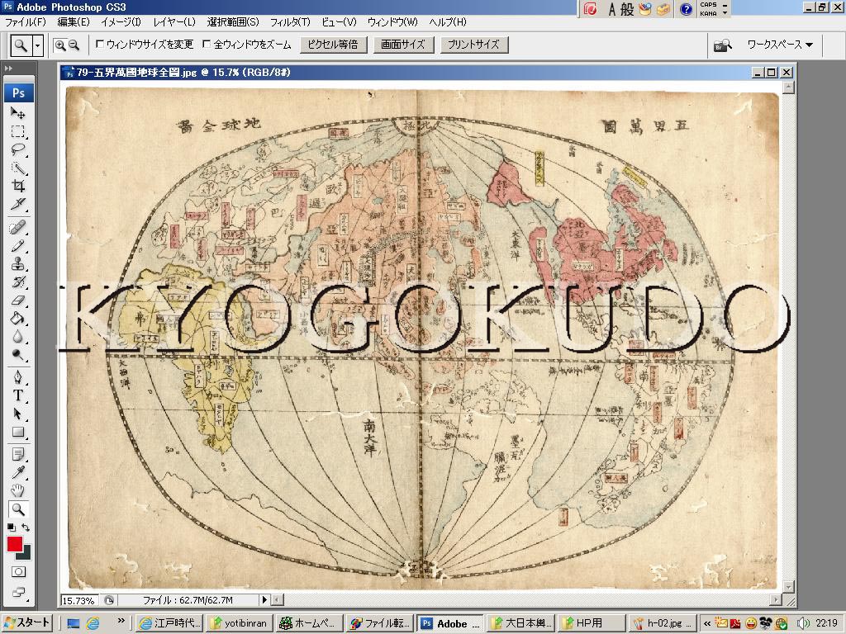Select the Dodge tool
This screenshot has height=634, width=846.
point(18,355)
